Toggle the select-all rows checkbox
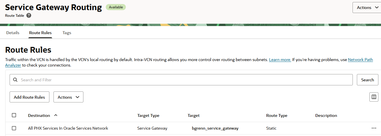This screenshot has height=136, width=381. (x=14, y=115)
